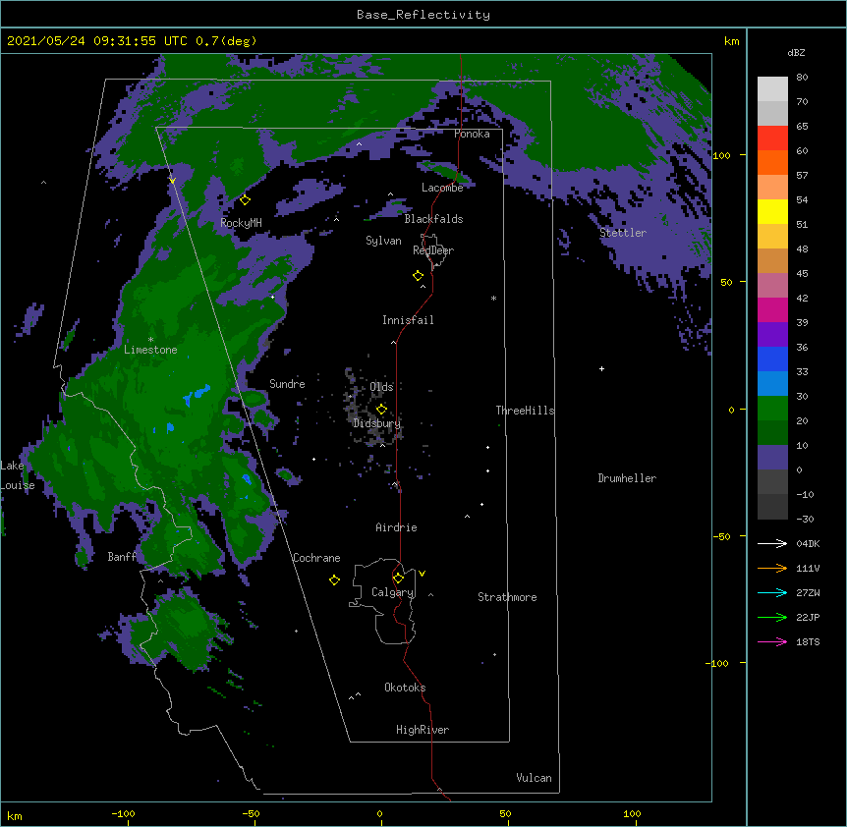Pick the green 20-30 dBZ swatch
This screenshot has height=827, width=847.
(x=772, y=409)
